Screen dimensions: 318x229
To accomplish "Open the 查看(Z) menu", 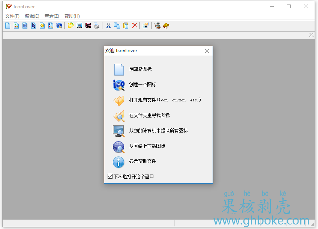I will click(x=52, y=16).
